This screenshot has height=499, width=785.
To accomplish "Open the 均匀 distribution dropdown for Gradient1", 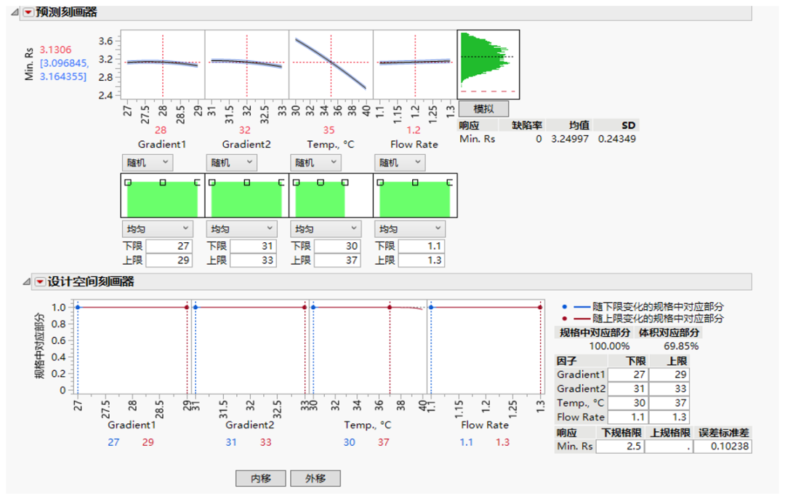I will pyautogui.click(x=158, y=229).
